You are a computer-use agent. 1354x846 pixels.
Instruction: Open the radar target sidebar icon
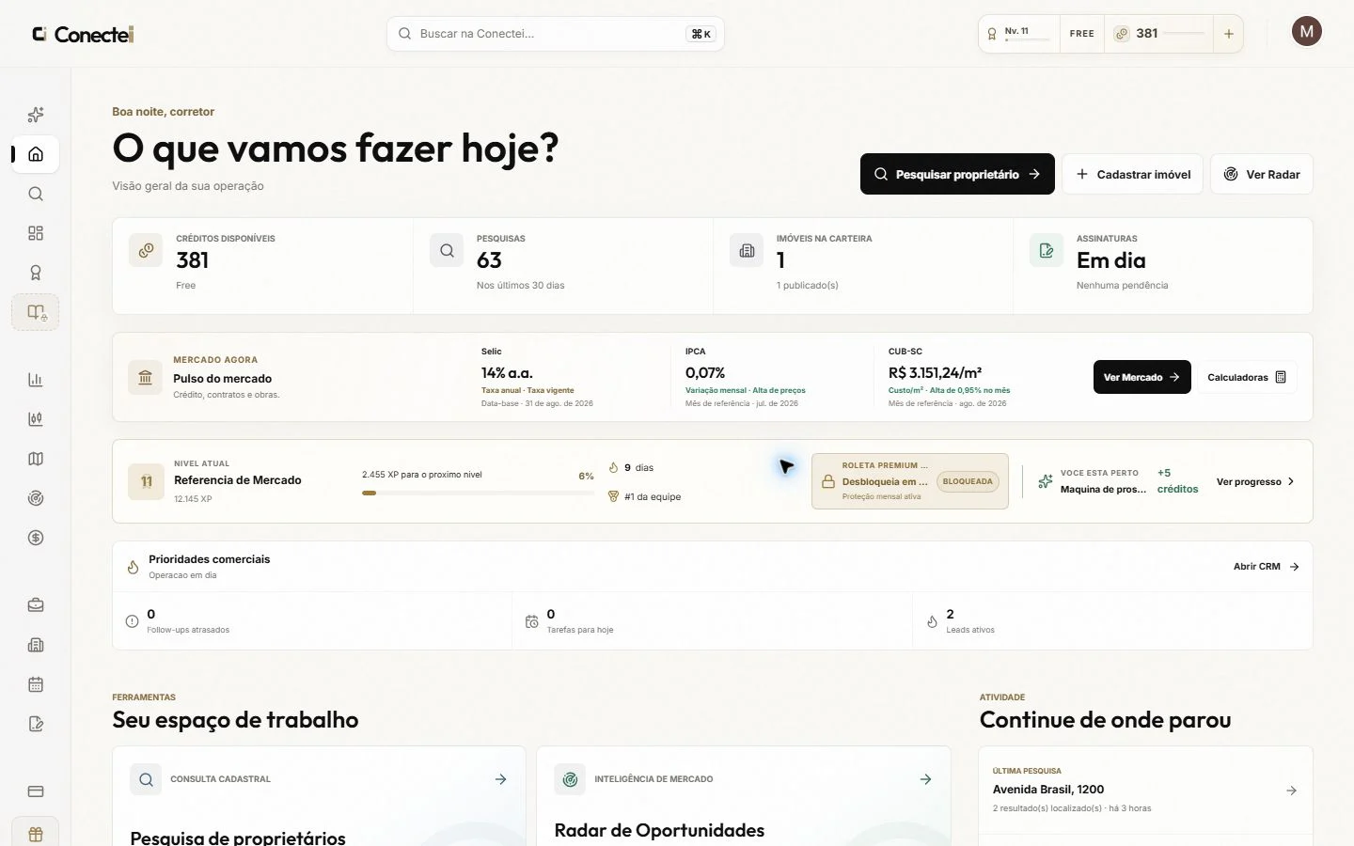coord(36,498)
